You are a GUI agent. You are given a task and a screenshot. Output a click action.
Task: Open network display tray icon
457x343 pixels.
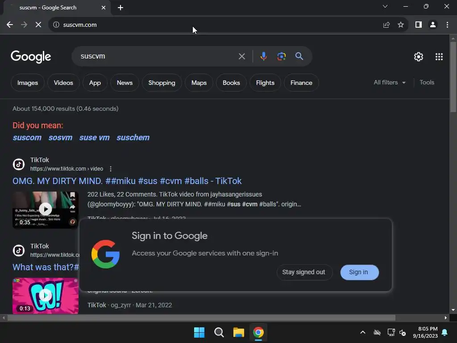(x=391, y=332)
